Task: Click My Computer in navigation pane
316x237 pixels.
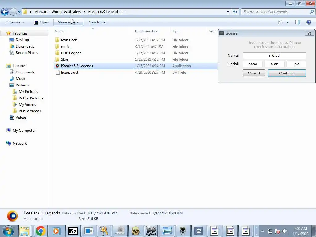Action: (x=24, y=131)
